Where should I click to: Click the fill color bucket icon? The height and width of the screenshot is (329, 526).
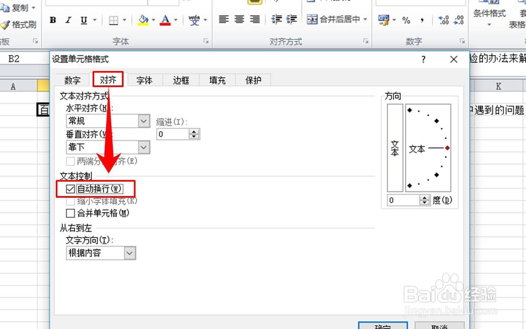coord(143,19)
